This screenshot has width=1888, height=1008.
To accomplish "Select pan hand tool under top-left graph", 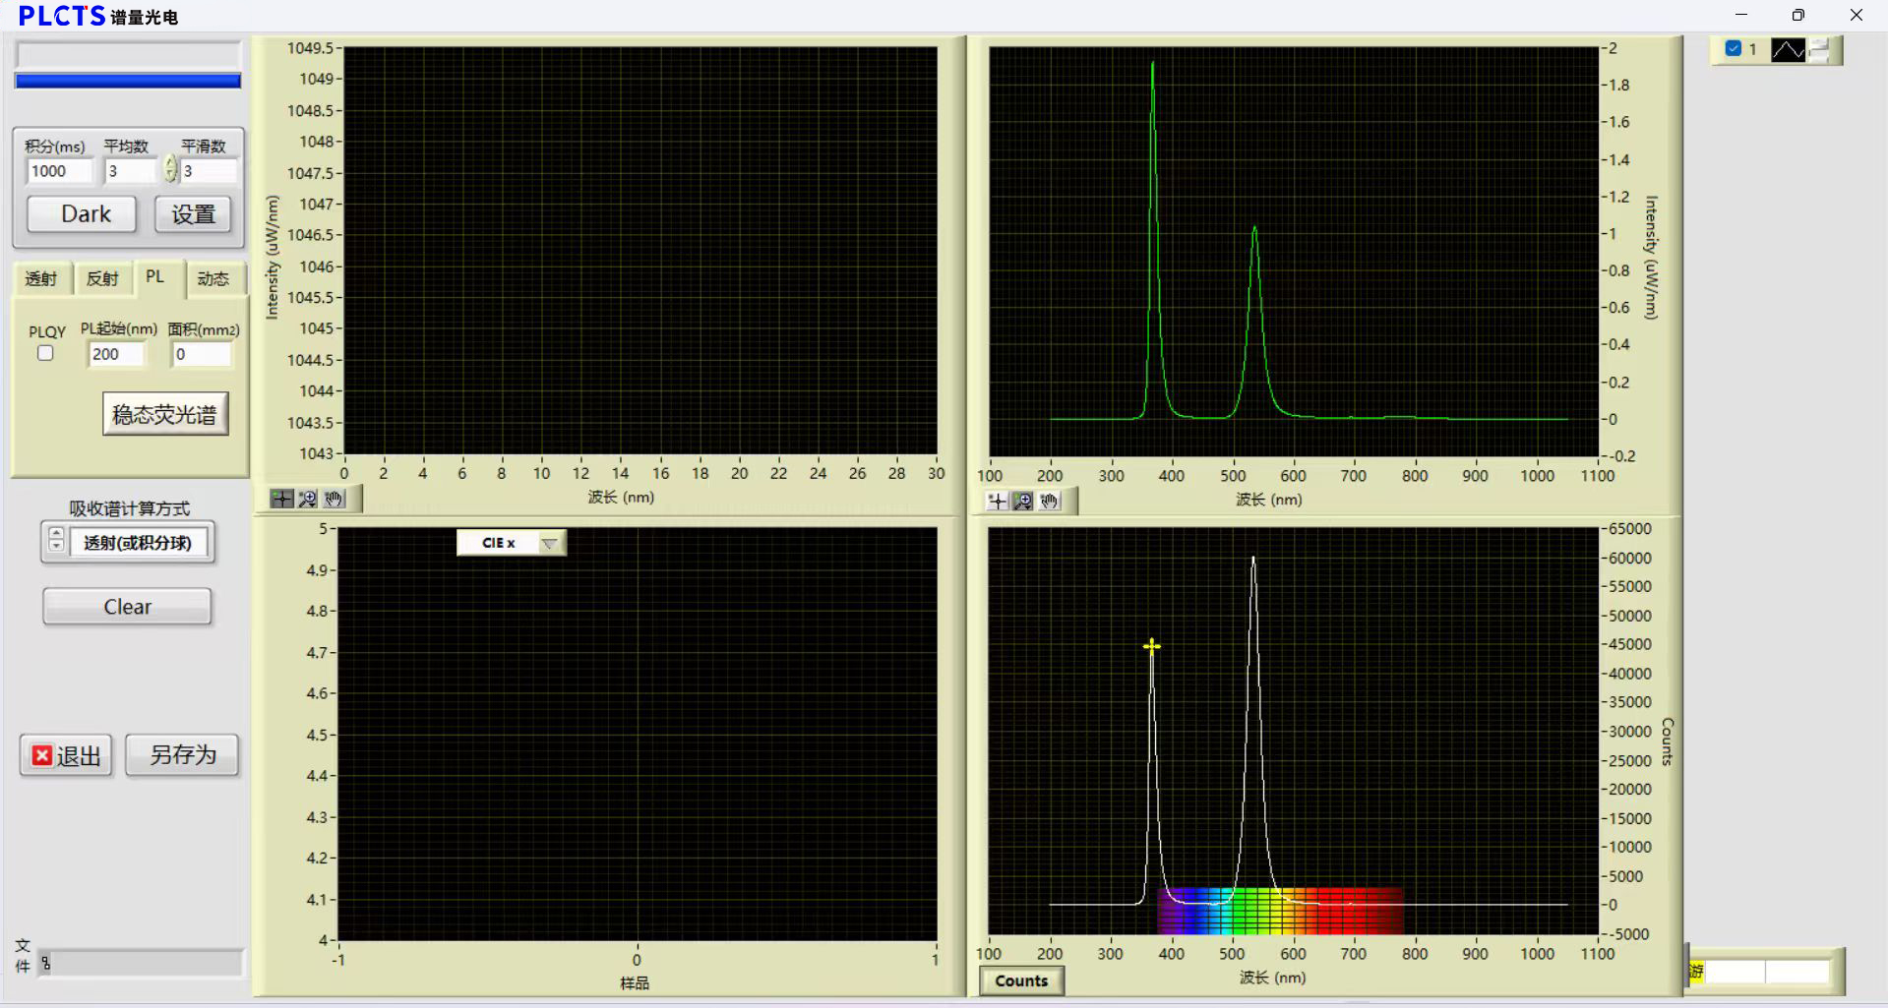I will click(335, 500).
